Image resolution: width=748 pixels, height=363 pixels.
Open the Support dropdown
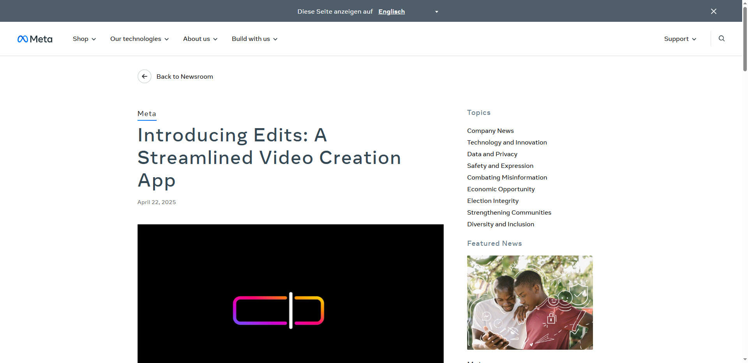click(680, 39)
